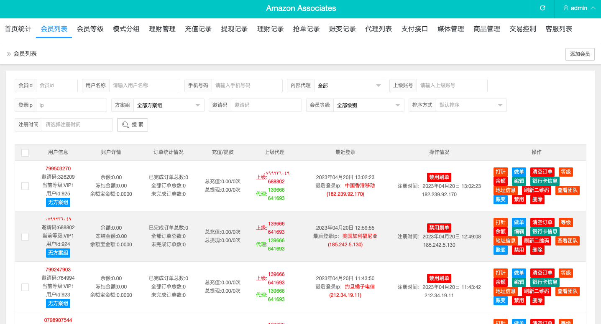Click 清空订单 for the first member

(542, 172)
